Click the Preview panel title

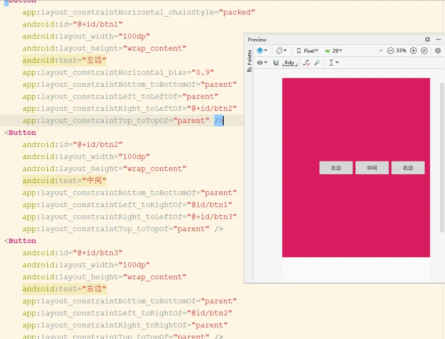[x=257, y=40]
